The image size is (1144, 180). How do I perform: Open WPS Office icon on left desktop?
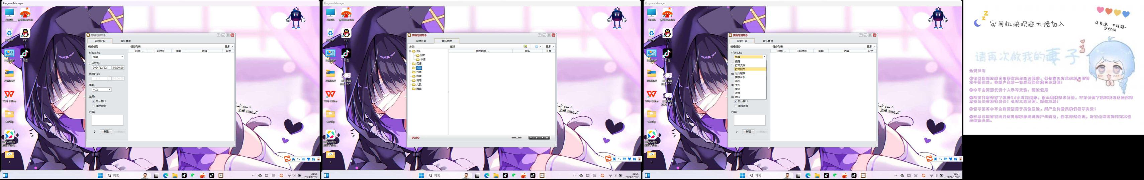[x=9, y=96]
